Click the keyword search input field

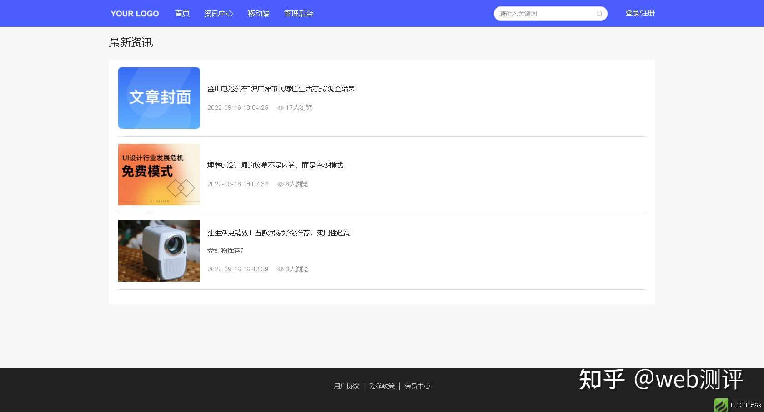pos(541,14)
